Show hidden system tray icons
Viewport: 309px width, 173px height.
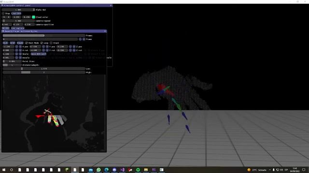pyautogui.click(x=270, y=170)
